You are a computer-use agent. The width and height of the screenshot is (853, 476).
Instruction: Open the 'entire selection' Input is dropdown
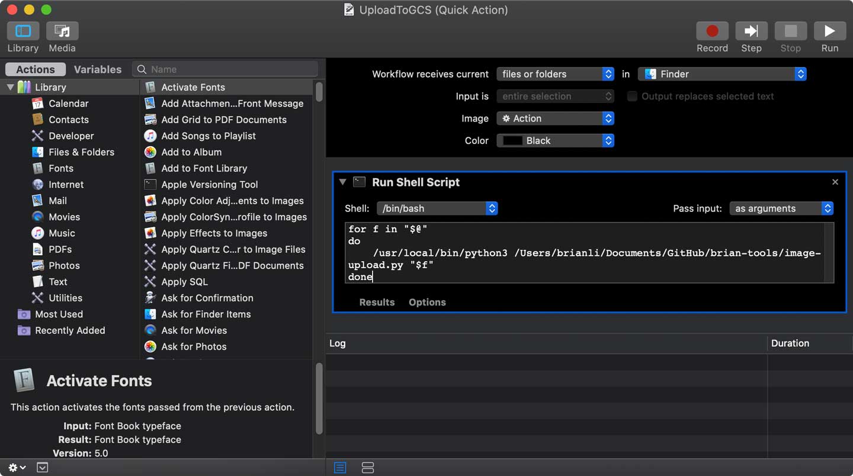click(x=555, y=96)
